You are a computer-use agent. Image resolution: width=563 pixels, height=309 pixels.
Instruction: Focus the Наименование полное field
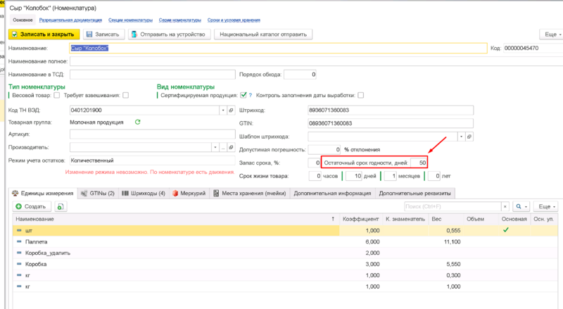pyautogui.click(x=316, y=61)
